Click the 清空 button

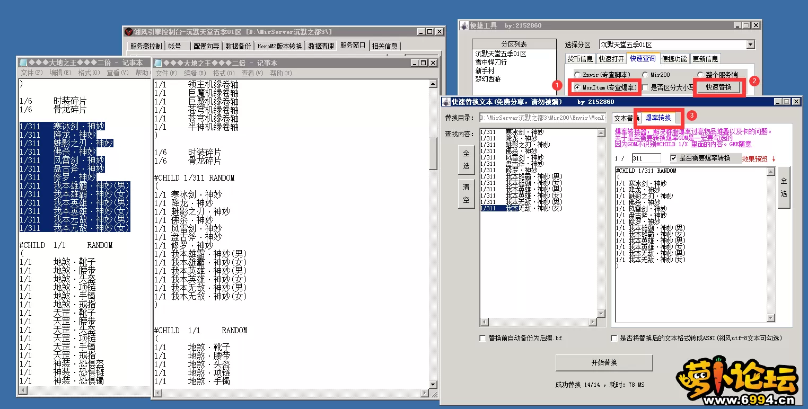(x=466, y=193)
